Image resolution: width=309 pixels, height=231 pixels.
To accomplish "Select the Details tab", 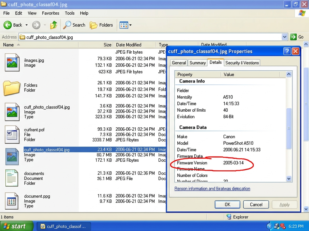I will pos(216,62).
